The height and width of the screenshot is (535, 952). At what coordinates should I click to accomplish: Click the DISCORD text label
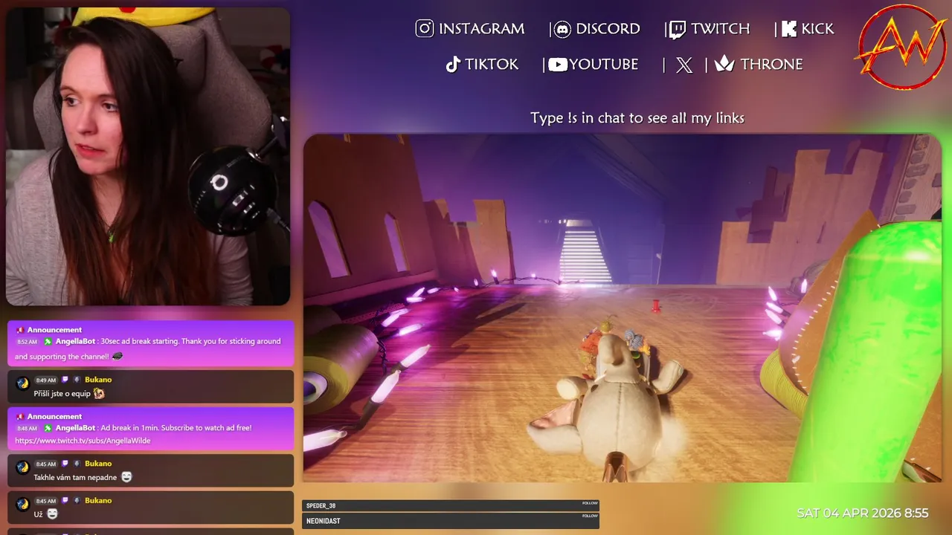click(608, 29)
